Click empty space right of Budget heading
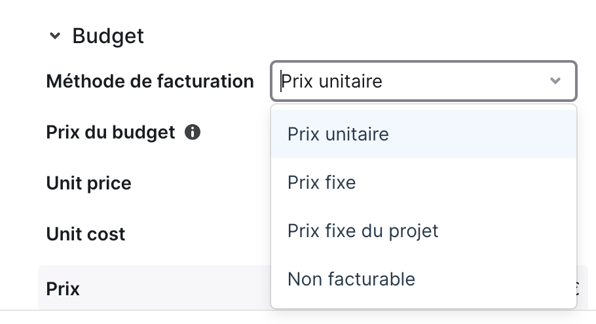 342,36
